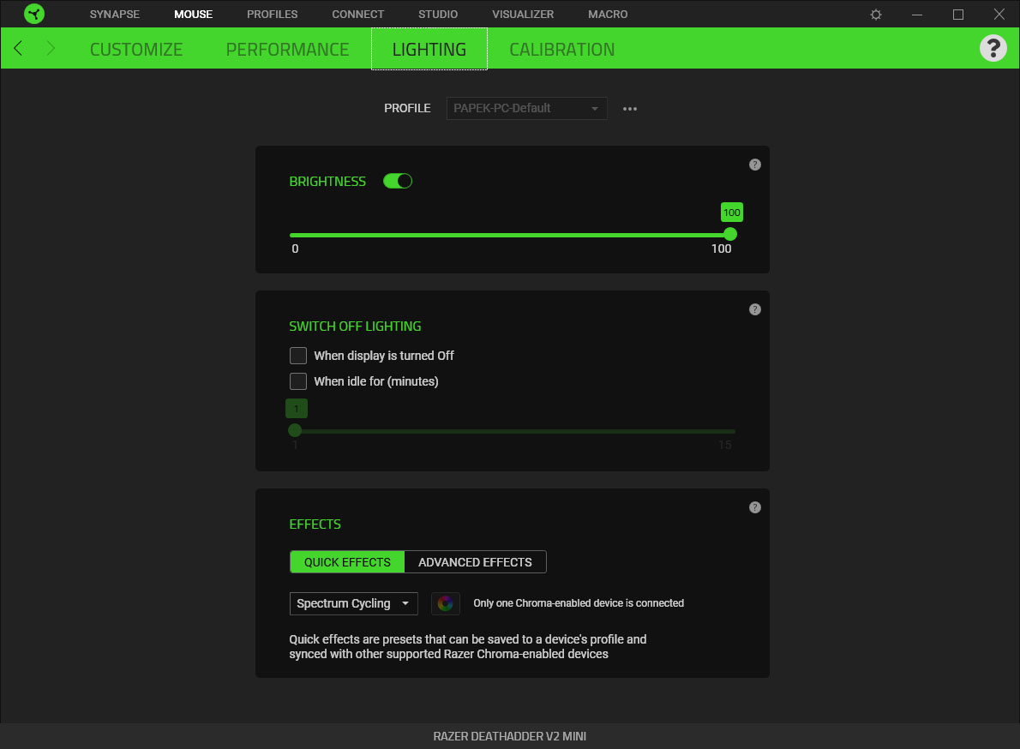
Task: Switch to the PERFORMANCE tab
Action: click(287, 50)
